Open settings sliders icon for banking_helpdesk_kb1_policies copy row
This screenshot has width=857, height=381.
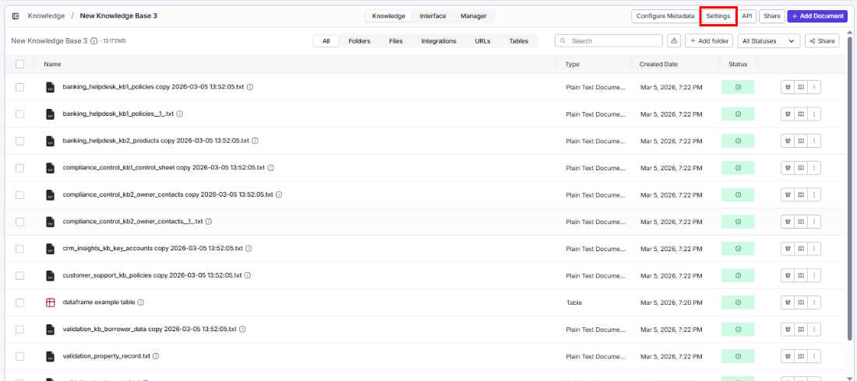tap(788, 87)
